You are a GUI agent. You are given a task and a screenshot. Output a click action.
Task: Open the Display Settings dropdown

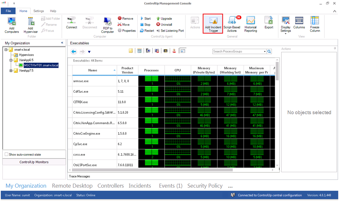pos(285,25)
